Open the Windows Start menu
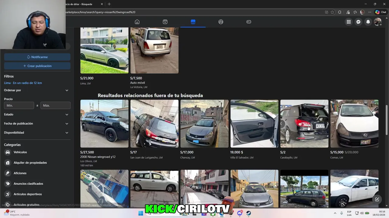 pos(140,213)
